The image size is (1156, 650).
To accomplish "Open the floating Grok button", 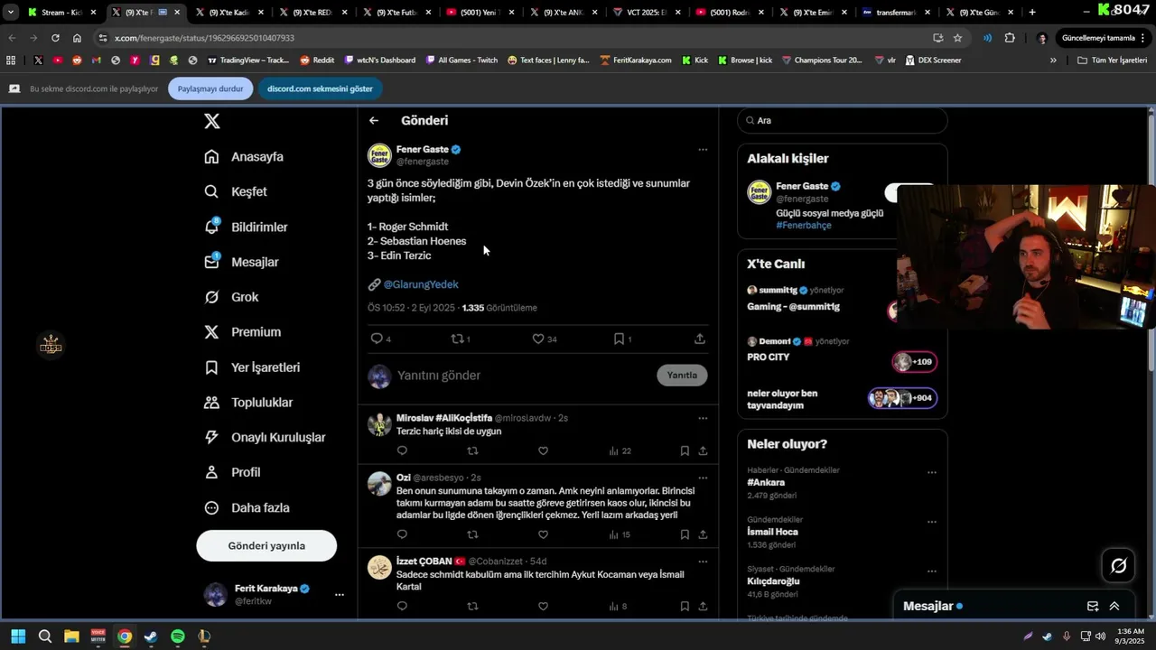I will pos(1118,566).
